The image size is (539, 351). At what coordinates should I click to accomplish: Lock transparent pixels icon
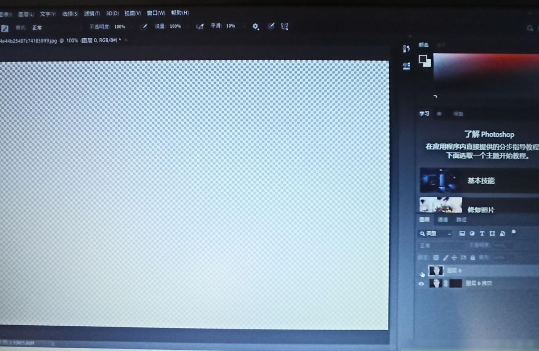[436, 258]
